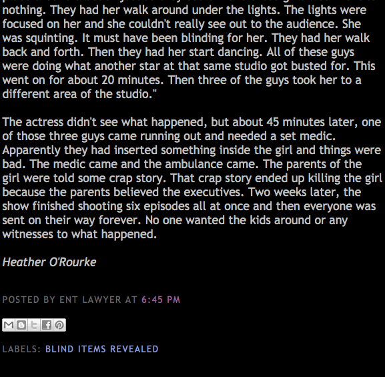Open the Blind Items Revealed label
This screenshot has height=377, width=385.
pos(102,349)
